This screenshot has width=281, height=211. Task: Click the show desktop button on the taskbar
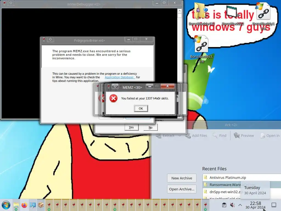(x=274, y=205)
